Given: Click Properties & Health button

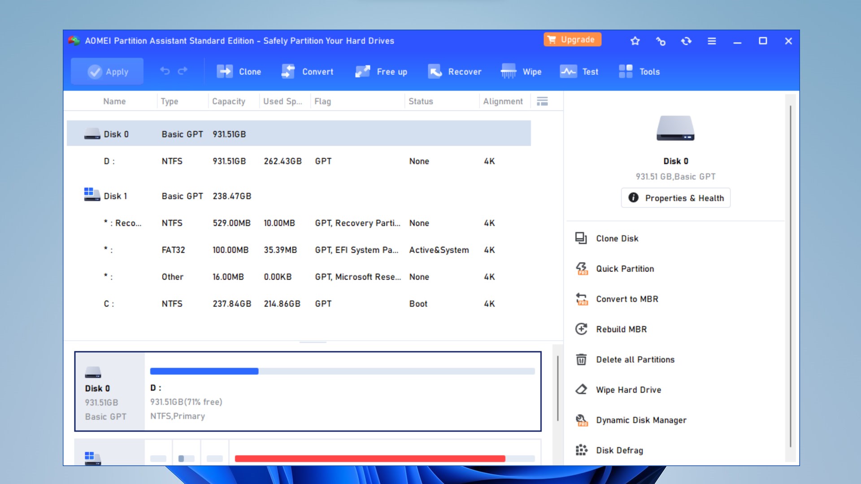Looking at the screenshot, I should click(675, 198).
